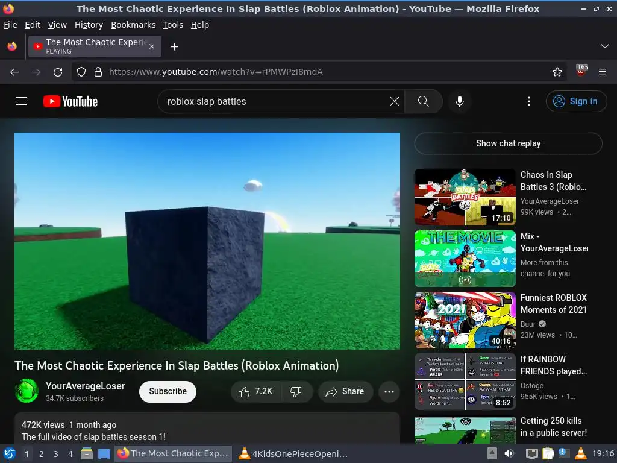Open Firefox application hamburger menu
This screenshot has width=617, height=463.
click(x=602, y=72)
